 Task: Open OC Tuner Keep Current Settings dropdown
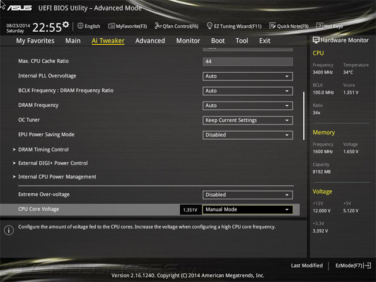coord(248,120)
